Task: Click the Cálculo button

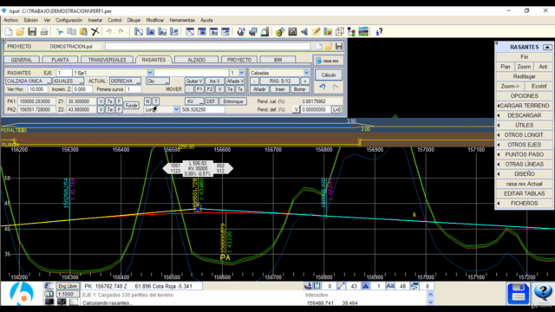Action: point(329,75)
